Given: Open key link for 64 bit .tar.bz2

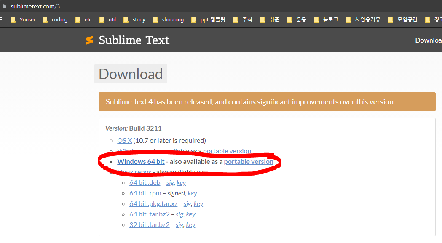Looking at the screenshot, I should tap(190, 214).
